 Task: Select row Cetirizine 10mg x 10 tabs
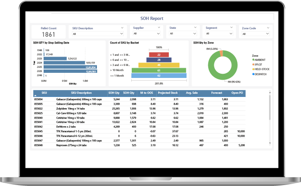139,118
